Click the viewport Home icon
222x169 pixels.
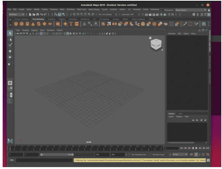tap(150, 38)
